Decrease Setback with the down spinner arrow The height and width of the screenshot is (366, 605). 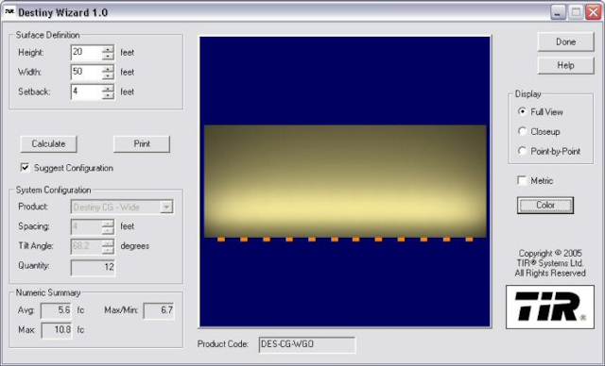point(109,95)
